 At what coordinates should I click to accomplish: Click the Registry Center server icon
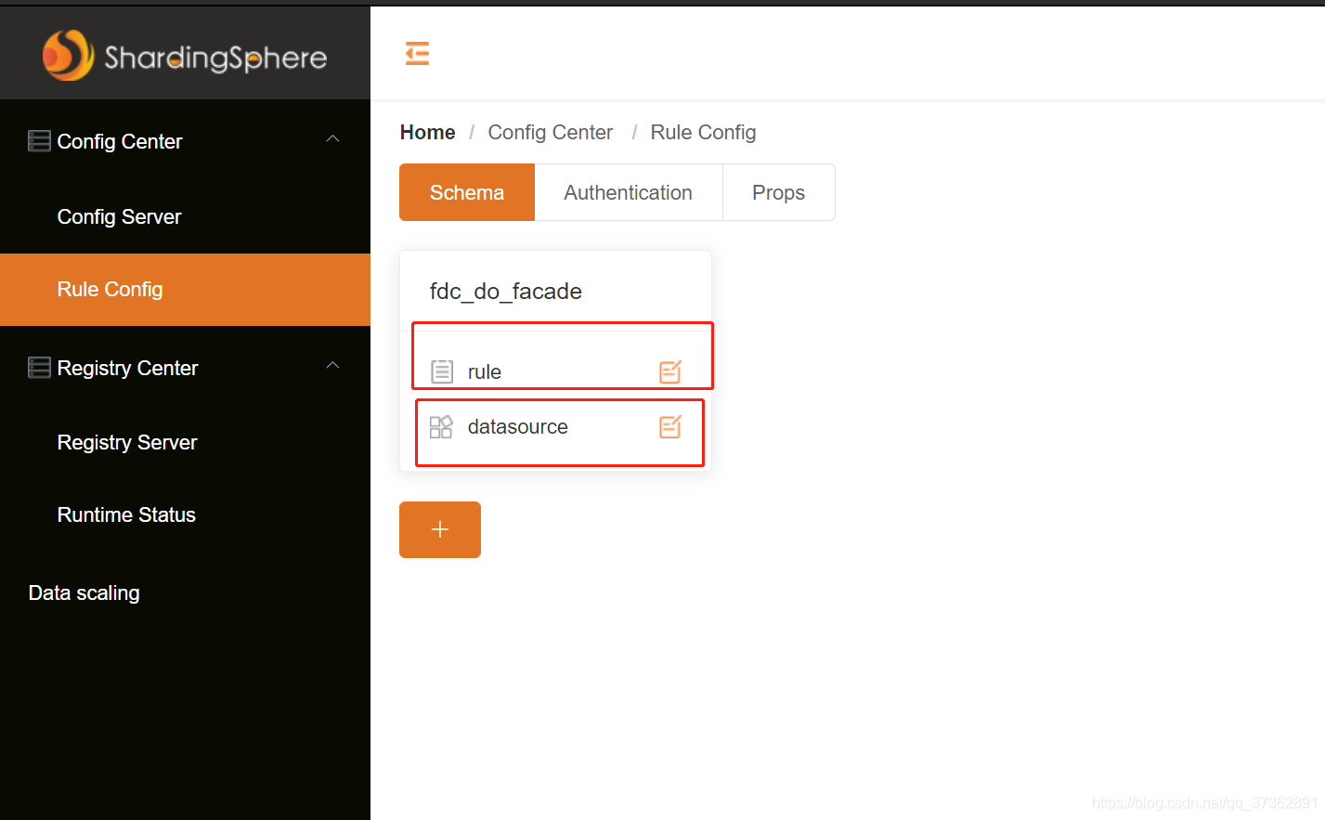[39, 368]
